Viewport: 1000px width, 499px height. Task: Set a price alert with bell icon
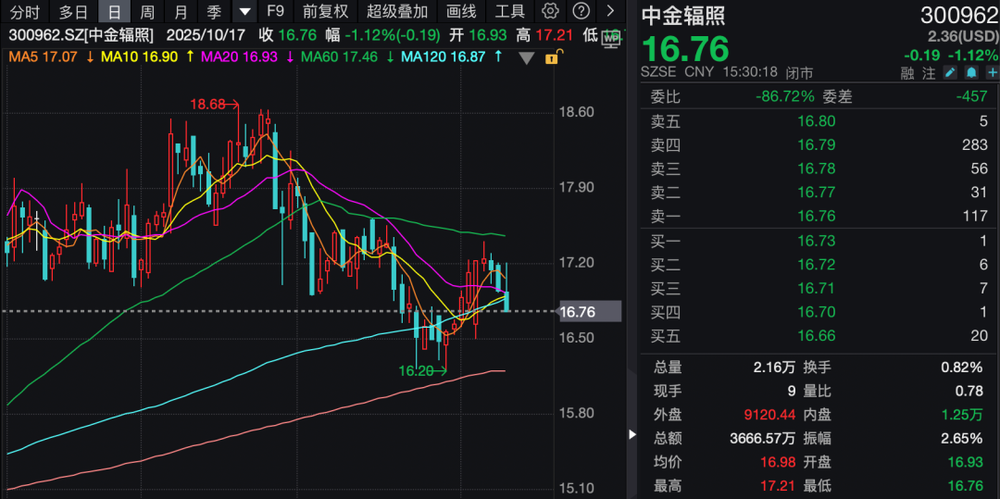tap(970, 73)
